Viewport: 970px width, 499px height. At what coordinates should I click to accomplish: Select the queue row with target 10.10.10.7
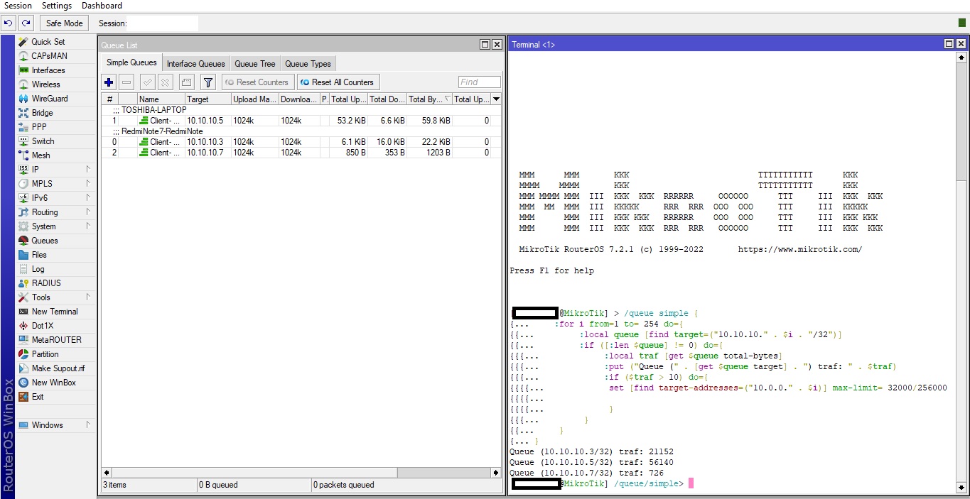301,153
